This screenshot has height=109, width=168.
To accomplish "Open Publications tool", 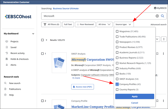I will click(15, 89).
